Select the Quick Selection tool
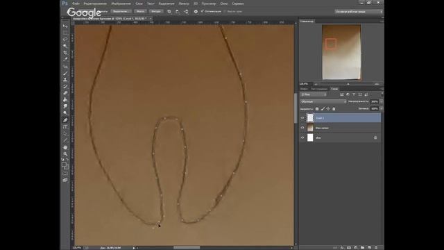 (65, 46)
